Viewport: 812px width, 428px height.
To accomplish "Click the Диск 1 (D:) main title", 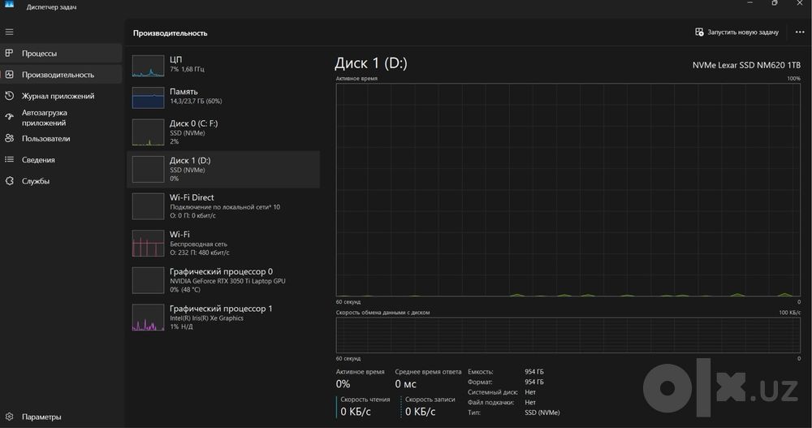I will [371, 63].
